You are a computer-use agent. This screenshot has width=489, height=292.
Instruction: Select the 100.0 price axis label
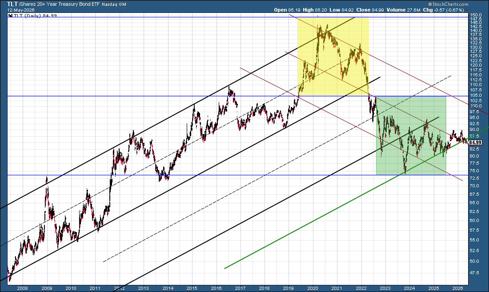tap(476, 106)
